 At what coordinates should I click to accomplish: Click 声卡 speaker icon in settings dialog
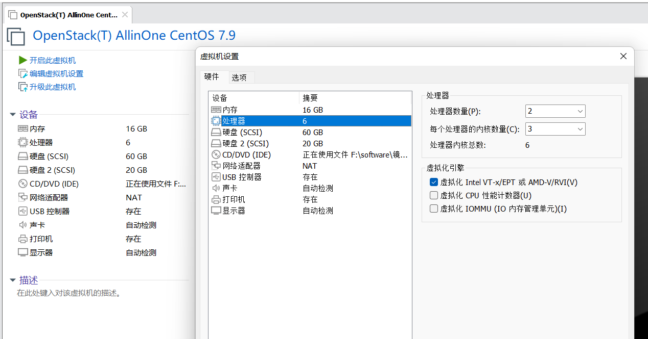(216, 189)
